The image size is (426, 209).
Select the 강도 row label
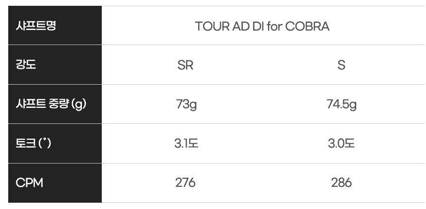26,65
